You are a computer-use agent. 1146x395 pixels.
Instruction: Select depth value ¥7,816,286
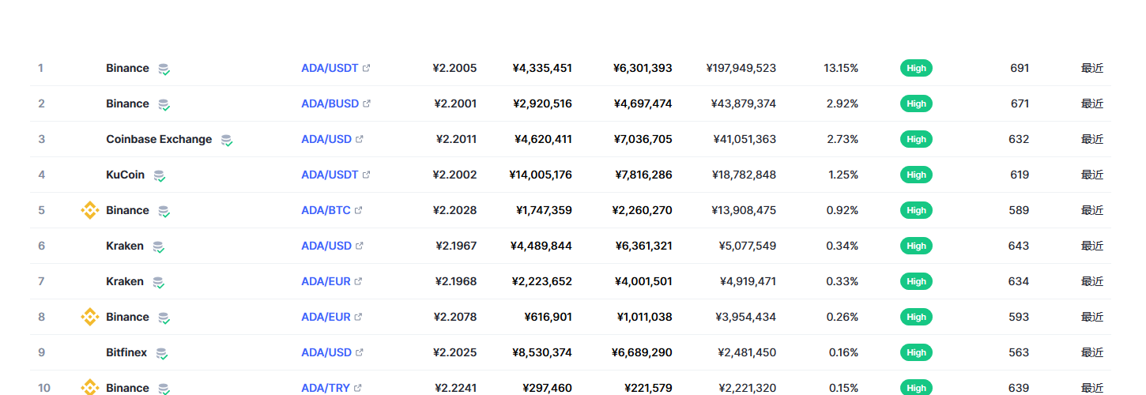pos(643,175)
